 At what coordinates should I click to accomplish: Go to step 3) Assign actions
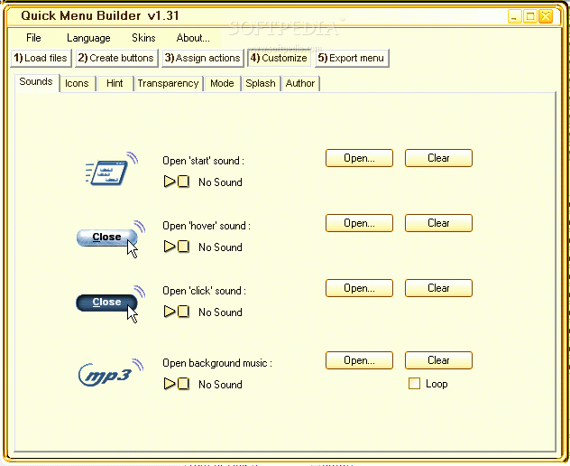coord(203,58)
